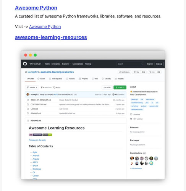This screenshot has height=191, width=186.
Task: Click the Agile table of contents link
Action: 35,152
